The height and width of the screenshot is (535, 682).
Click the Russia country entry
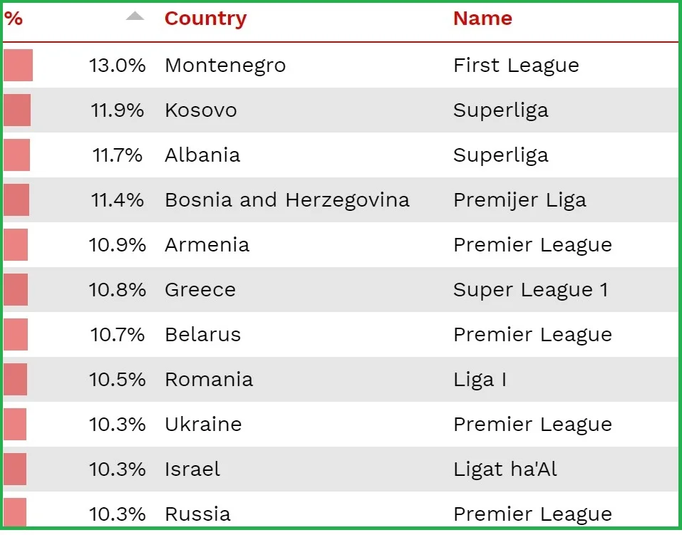(197, 514)
